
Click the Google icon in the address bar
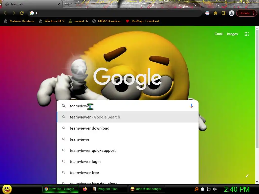32,13
